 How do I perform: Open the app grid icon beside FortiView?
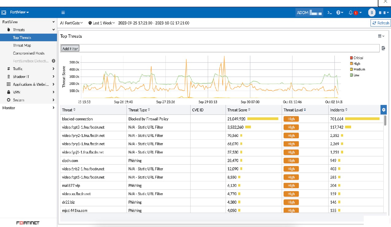tap(4, 13)
